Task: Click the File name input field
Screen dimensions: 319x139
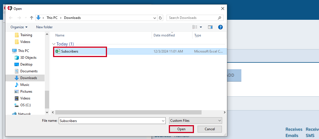Action: pyautogui.click(x=110, y=121)
